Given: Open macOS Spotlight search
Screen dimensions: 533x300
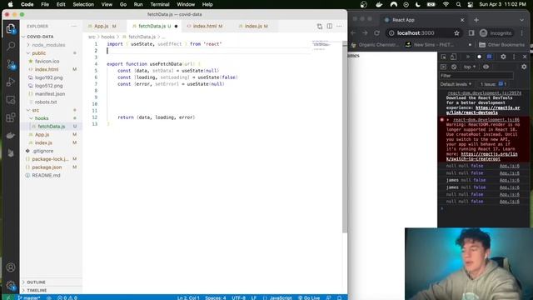Looking at the screenshot, I should coord(458,4).
